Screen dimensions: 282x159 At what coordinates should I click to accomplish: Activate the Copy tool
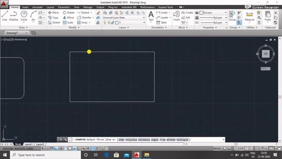(53, 18)
